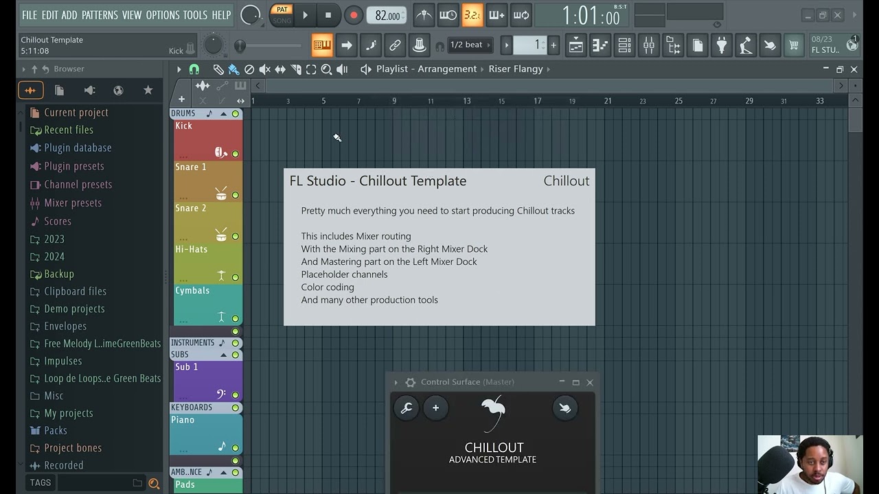The width and height of the screenshot is (879, 494).
Task: Open Control Surface wrench settings
Action: [406, 408]
